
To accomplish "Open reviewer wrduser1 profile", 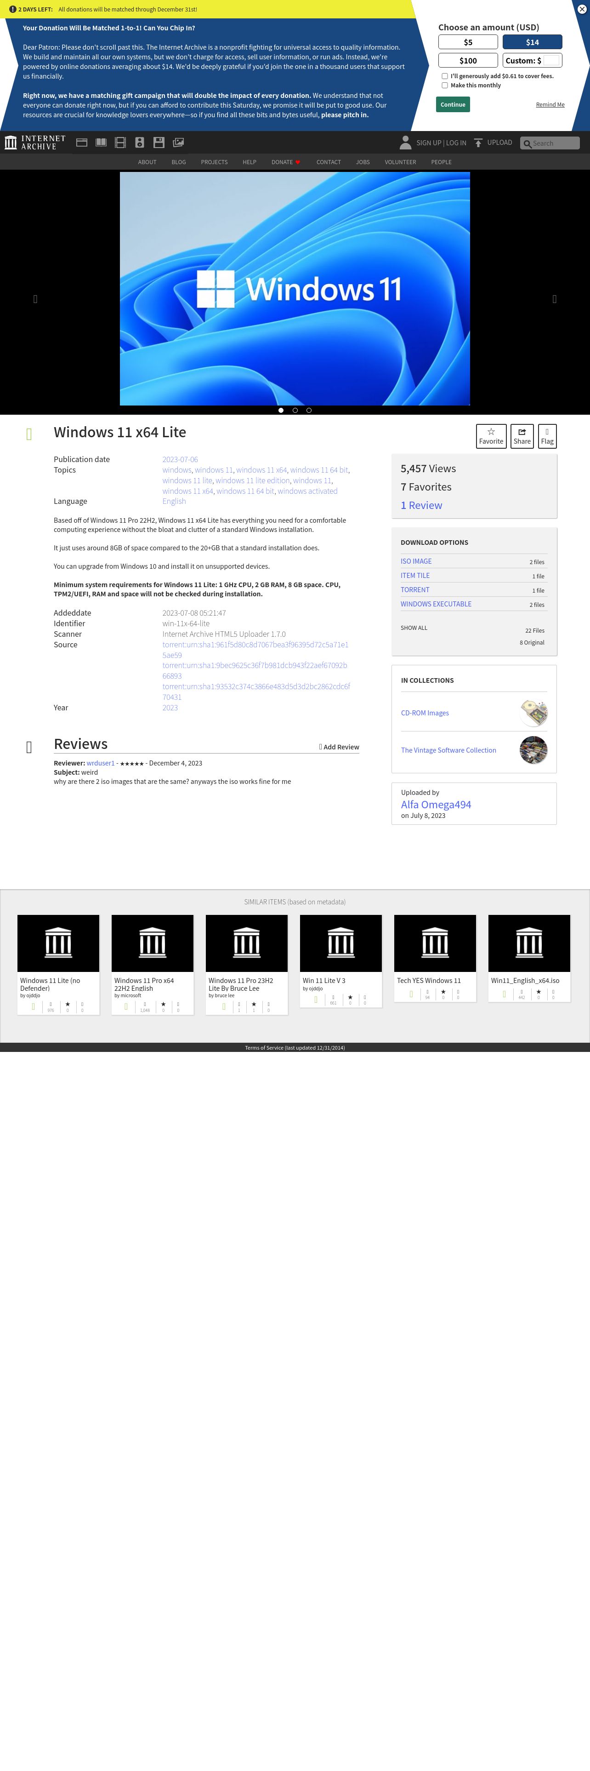I will 100,763.
